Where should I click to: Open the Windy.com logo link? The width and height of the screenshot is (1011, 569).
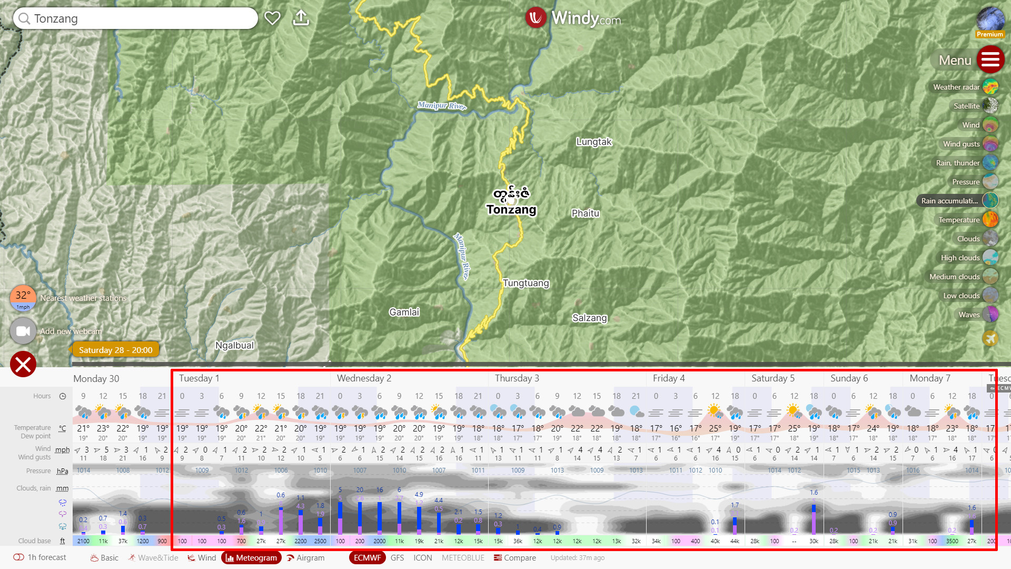click(573, 18)
